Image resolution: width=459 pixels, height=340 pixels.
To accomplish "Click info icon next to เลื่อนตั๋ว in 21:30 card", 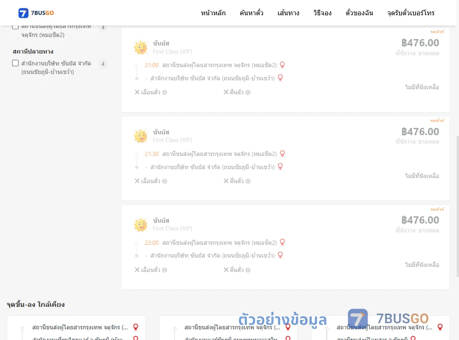I will pyautogui.click(x=165, y=181).
